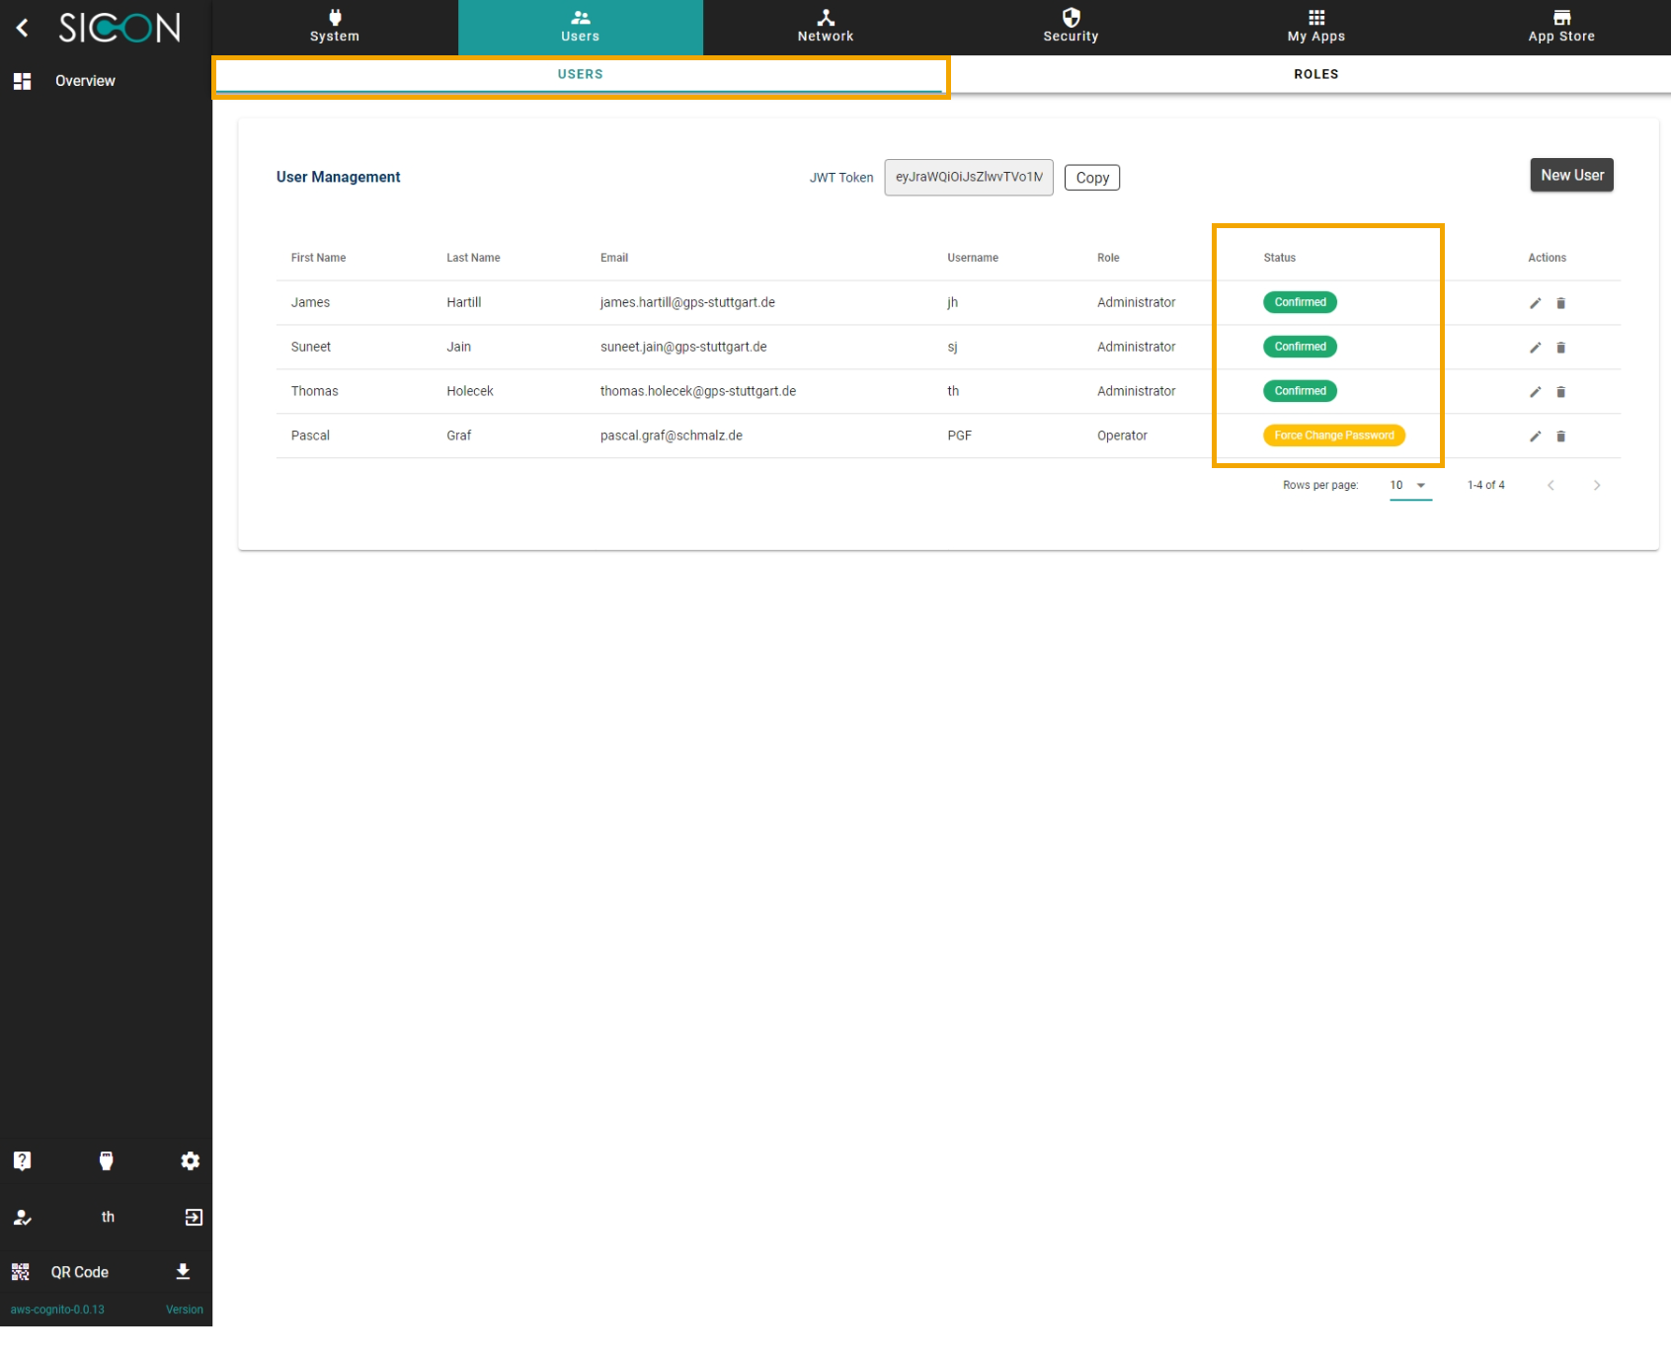Open the Rows per page dropdown
This screenshot has height=1352, width=1671.
[x=1409, y=485]
